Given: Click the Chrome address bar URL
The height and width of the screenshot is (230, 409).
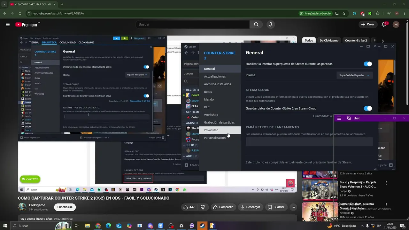Looking at the screenshot, I should 59,13.
